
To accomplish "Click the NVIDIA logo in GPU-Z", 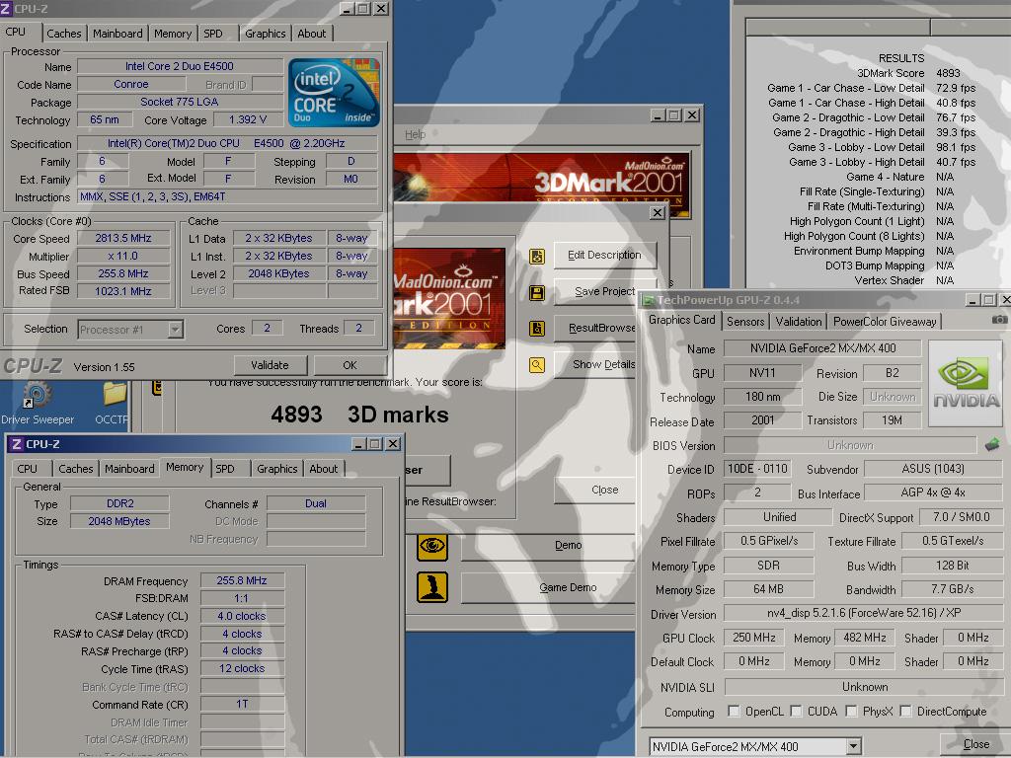I will click(x=966, y=384).
